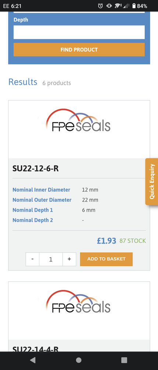Tap the Android home circle icon
This screenshot has height=370, width=158.
(79, 360)
